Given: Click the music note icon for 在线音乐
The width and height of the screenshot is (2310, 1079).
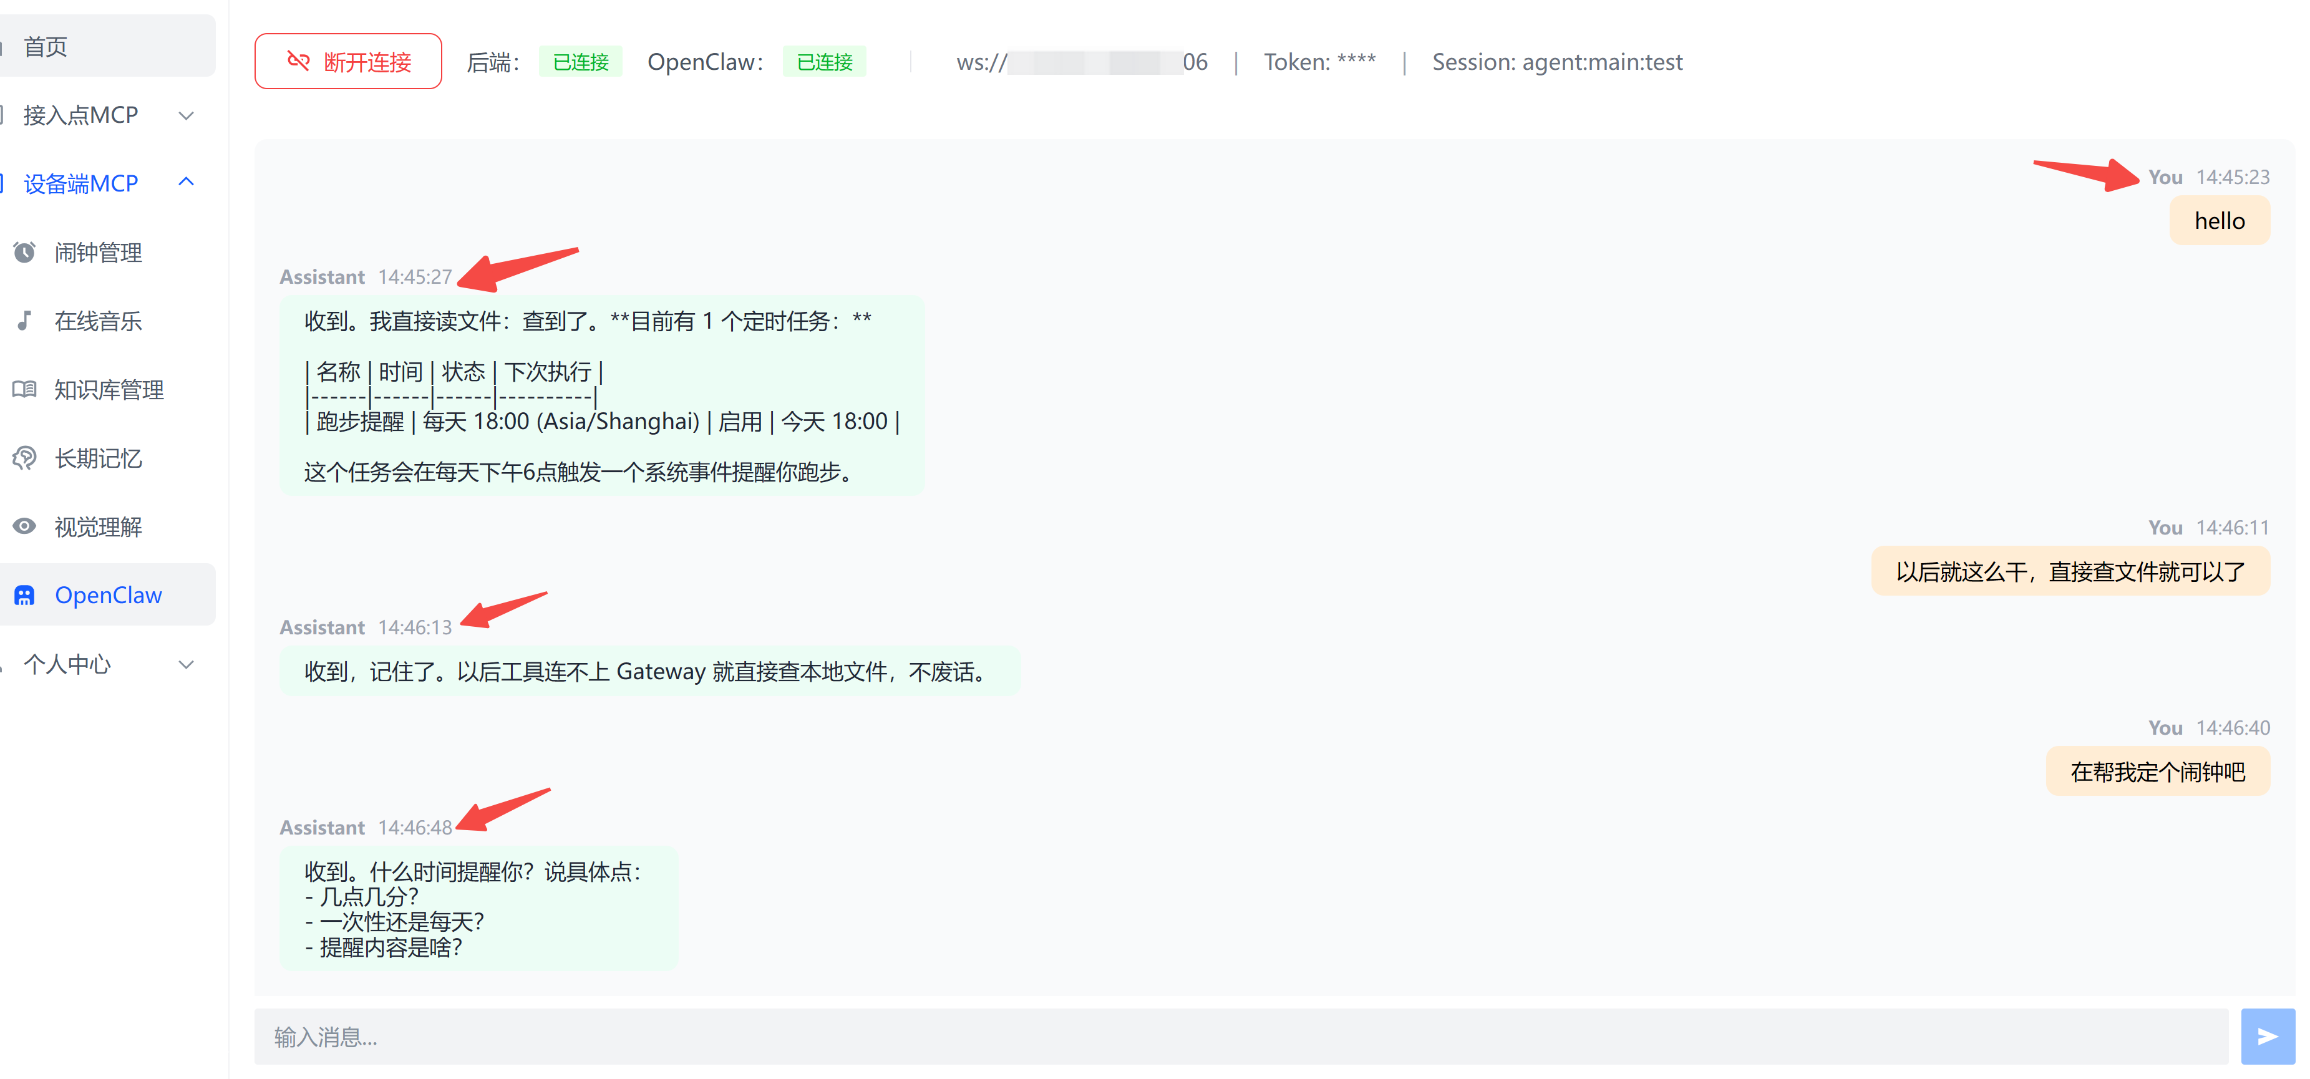Looking at the screenshot, I should (24, 321).
